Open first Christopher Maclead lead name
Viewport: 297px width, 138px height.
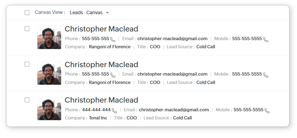(x=101, y=29)
